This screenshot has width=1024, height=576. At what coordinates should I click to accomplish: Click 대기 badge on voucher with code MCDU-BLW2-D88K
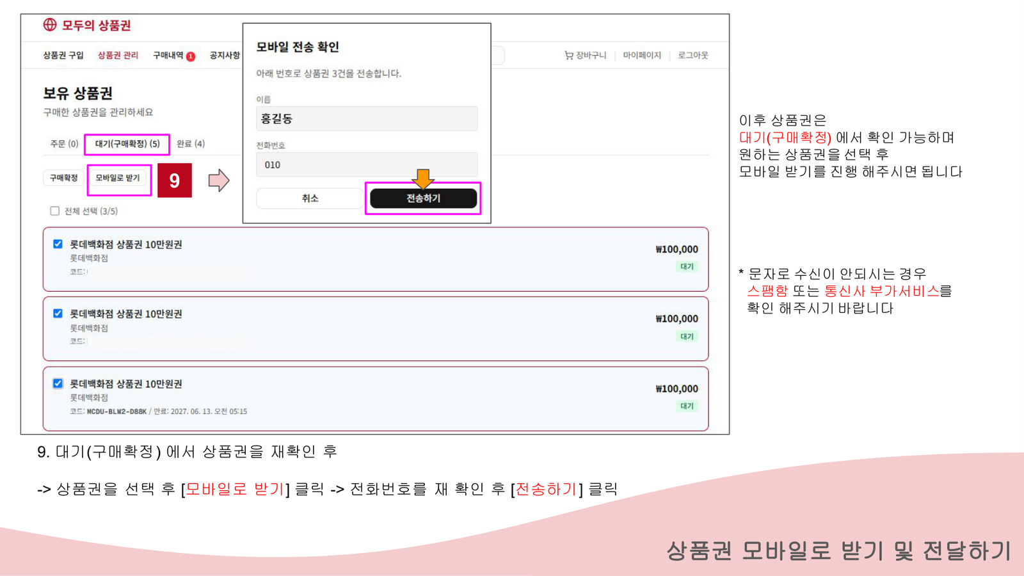687,406
